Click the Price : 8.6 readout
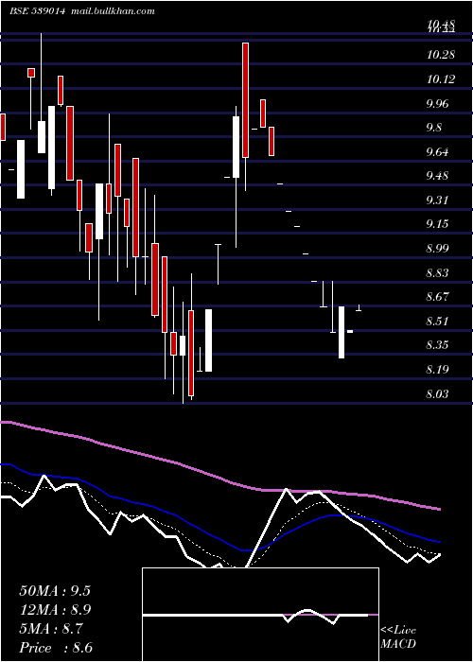The width and height of the screenshot is (473, 662). pyautogui.click(x=55, y=648)
